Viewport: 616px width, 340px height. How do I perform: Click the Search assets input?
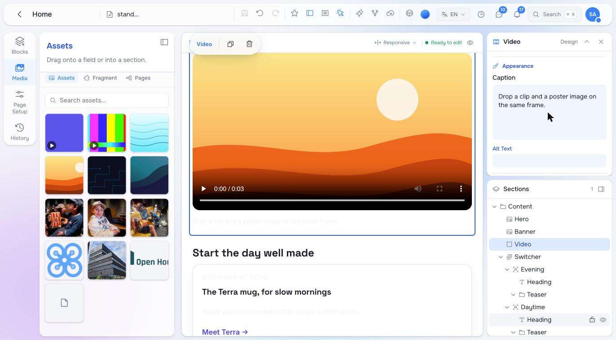(107, 100)
